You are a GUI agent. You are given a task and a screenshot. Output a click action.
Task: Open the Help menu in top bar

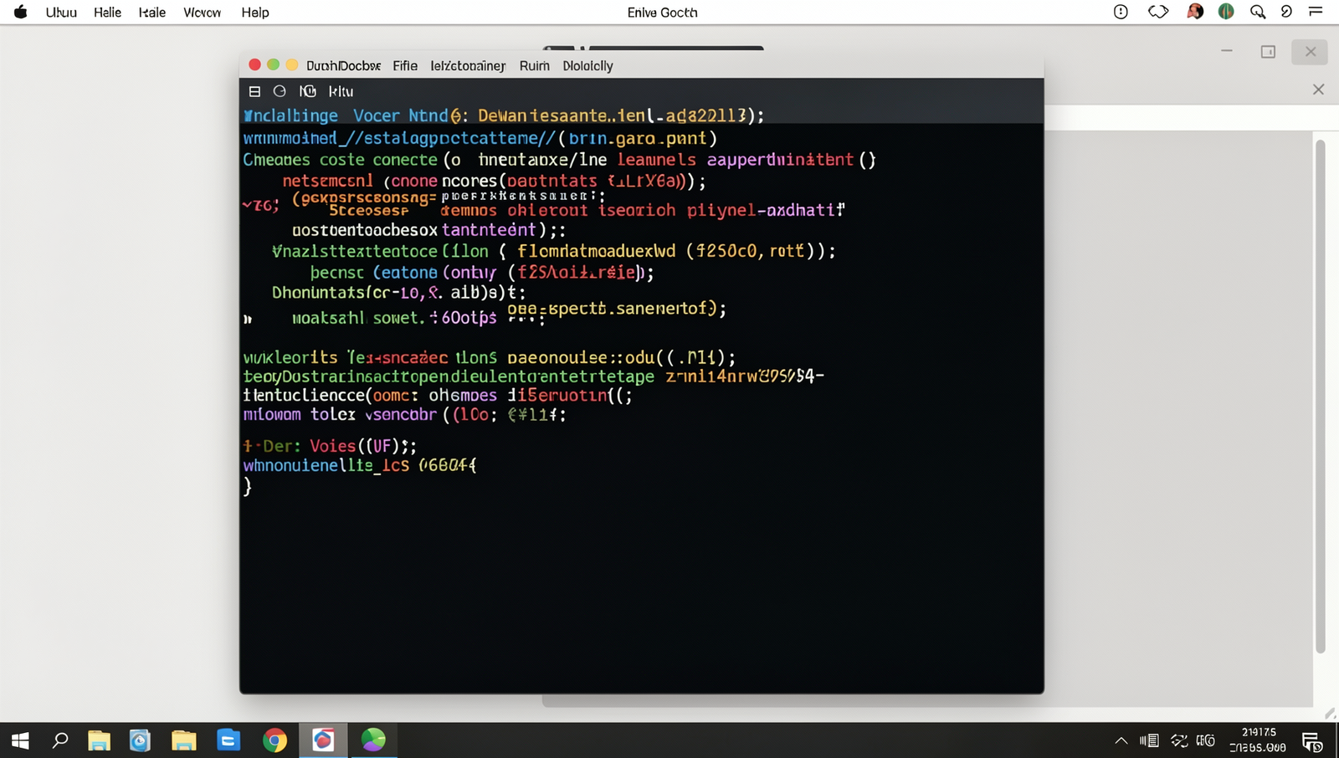[x=255, y=13]
